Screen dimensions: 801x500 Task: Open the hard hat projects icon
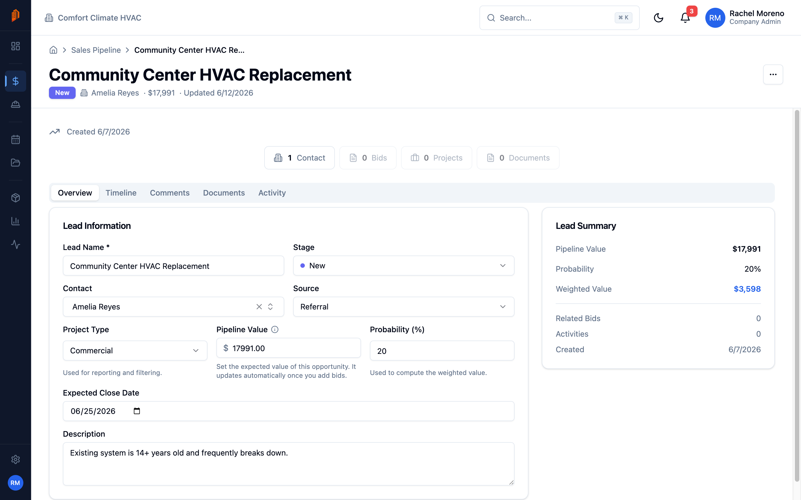pyautogui.click(x=16, y=104)
